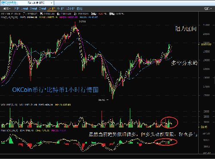Viewport: 215px width, 159px height.
Task: Open the settings dropdown at toolbar right
Action: 208,9
